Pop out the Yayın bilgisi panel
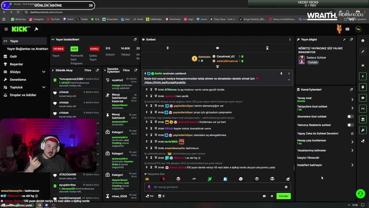 click(351, 40)
